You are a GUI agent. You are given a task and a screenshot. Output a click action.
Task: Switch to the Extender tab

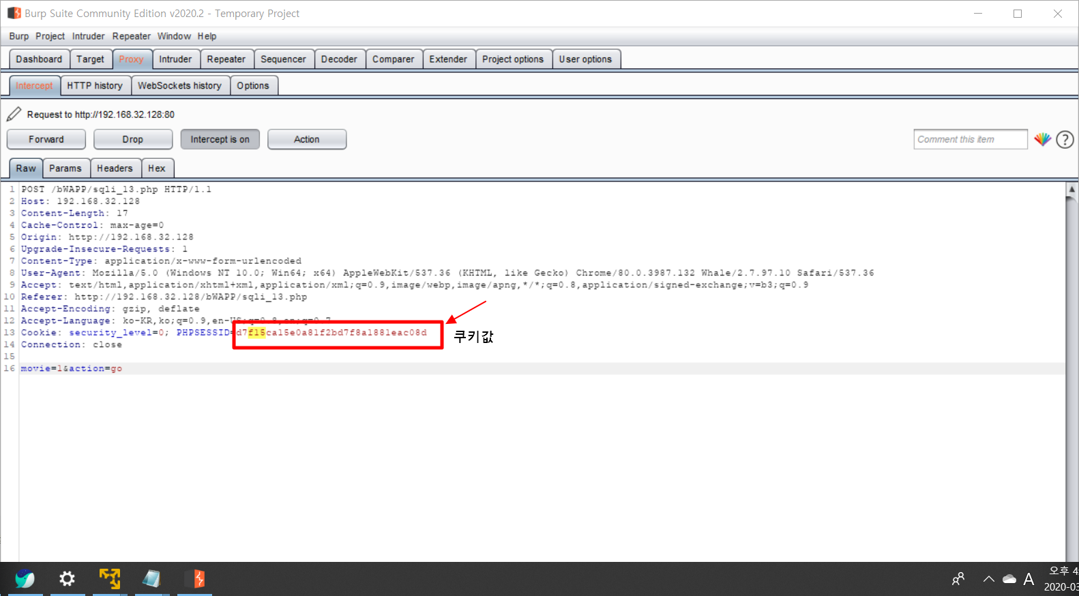(448, 59)
